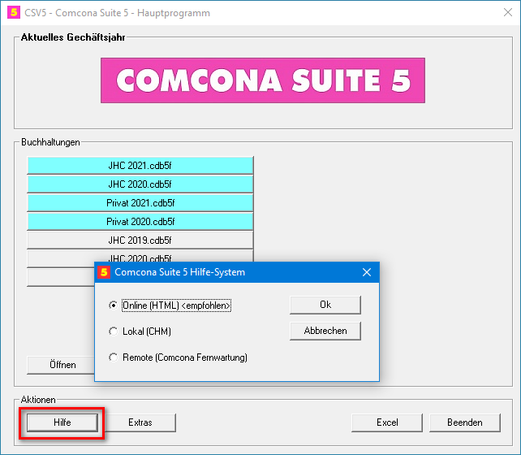Click Beenden to quit the program
Image resolution: width=521 pixels, height=455 pixels.
465,422
